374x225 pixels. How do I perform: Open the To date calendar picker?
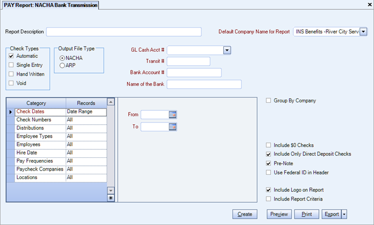click(x=173, y=126)
